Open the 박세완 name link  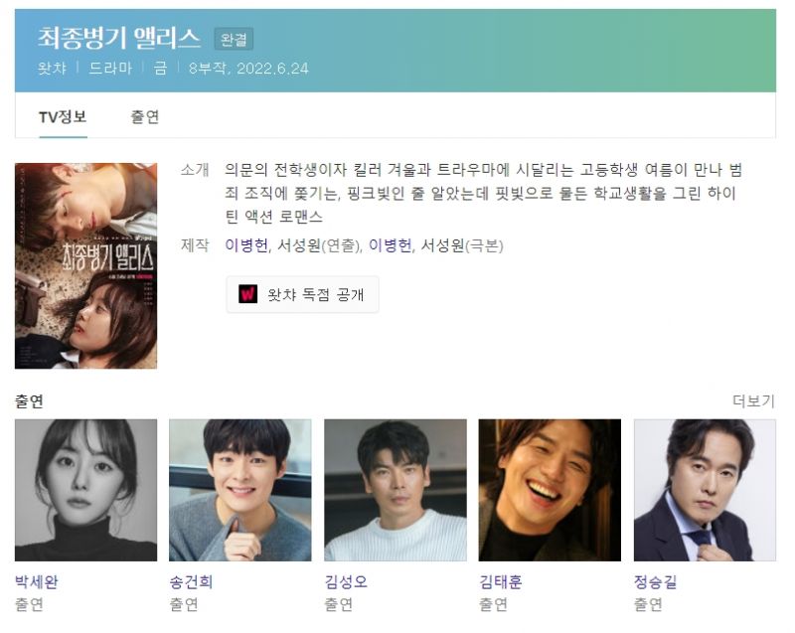click(x=37, y=581)
